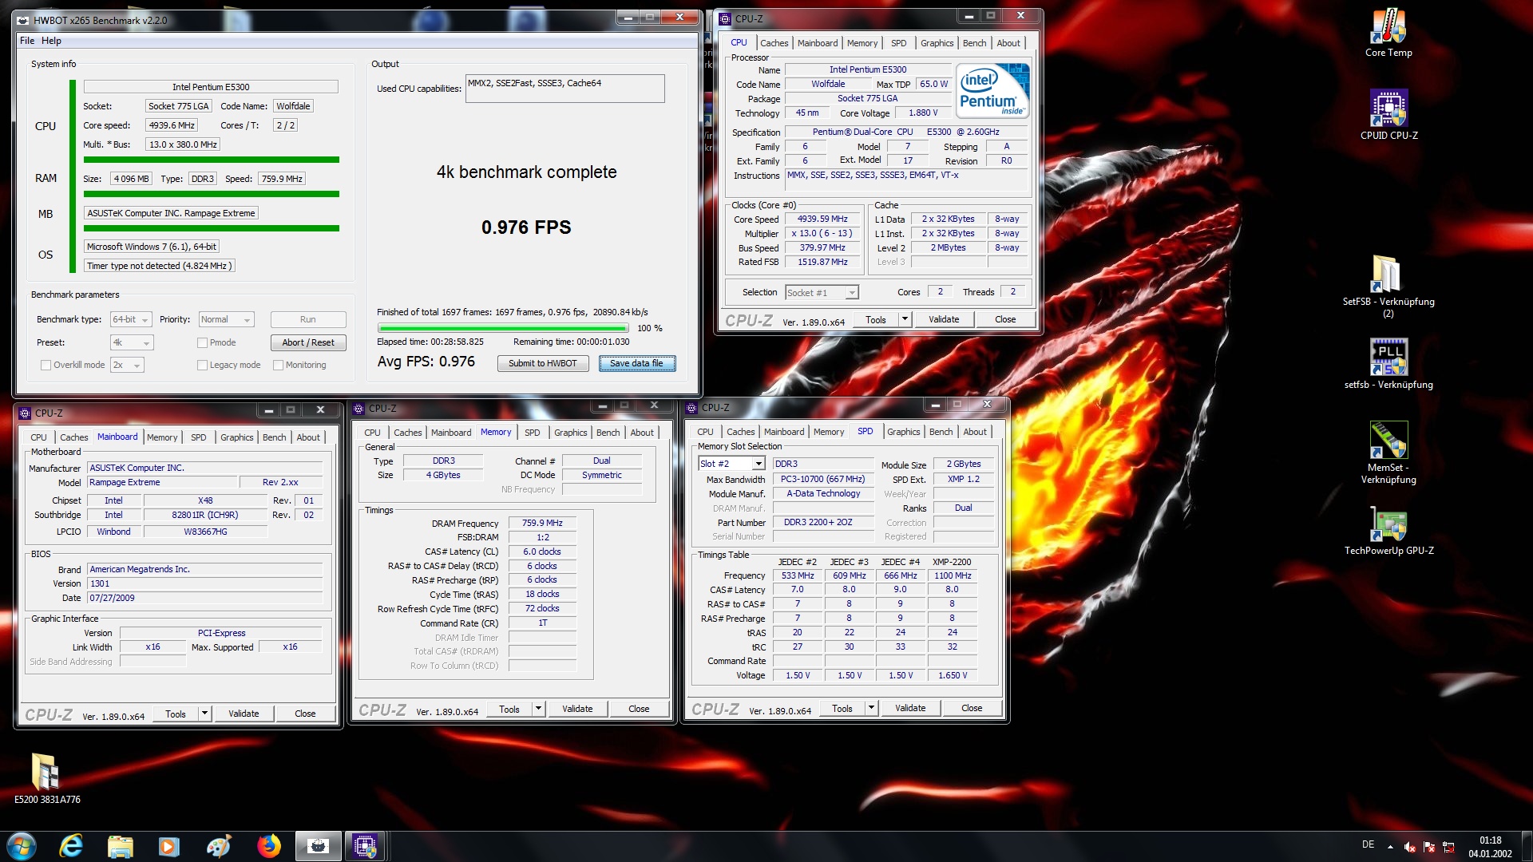Expand Tools arrow in CPU-Z Mainboard window

205,714
